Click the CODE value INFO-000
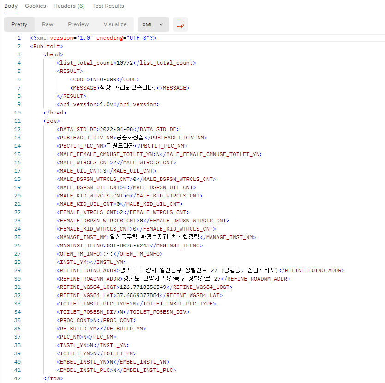385x383 pixels. click(103, 79)
